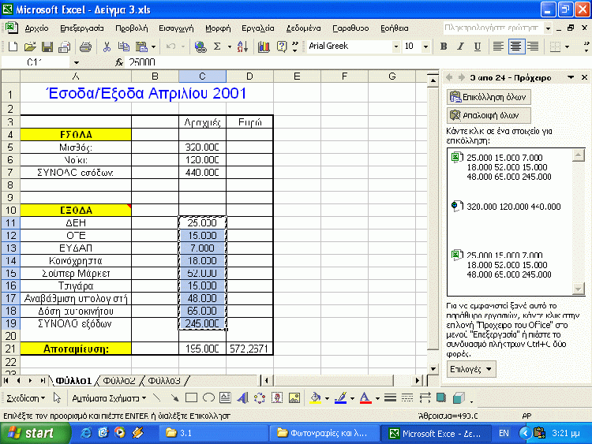
Task: Open the Φωτογραφίες taskbar button
Action: [x=324, y=433]
